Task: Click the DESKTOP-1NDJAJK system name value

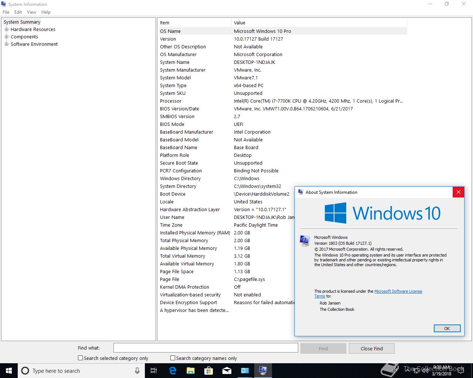Action: coord(255,62)
